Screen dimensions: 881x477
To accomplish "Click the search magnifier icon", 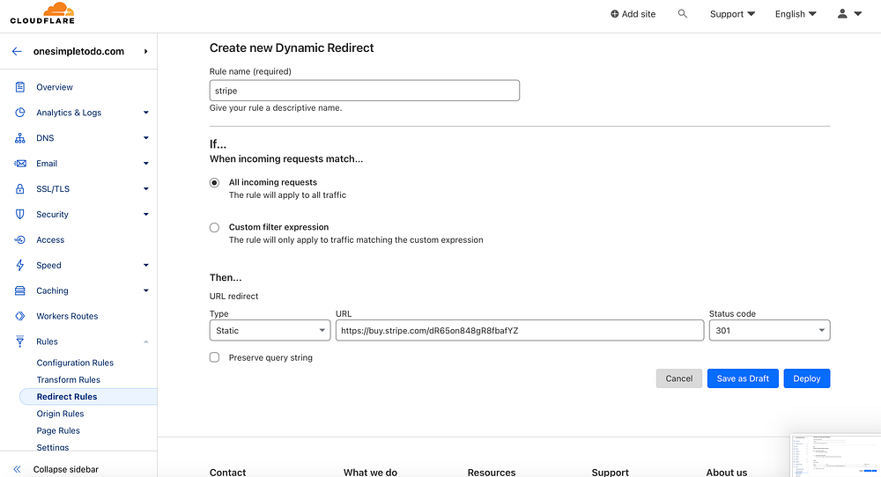I will point(683,14).
